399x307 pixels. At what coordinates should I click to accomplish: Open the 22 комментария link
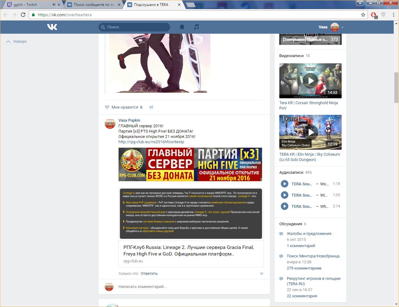302,296
